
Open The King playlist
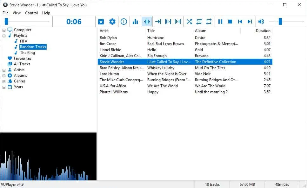pyautogui.click(x=27, y=53)
